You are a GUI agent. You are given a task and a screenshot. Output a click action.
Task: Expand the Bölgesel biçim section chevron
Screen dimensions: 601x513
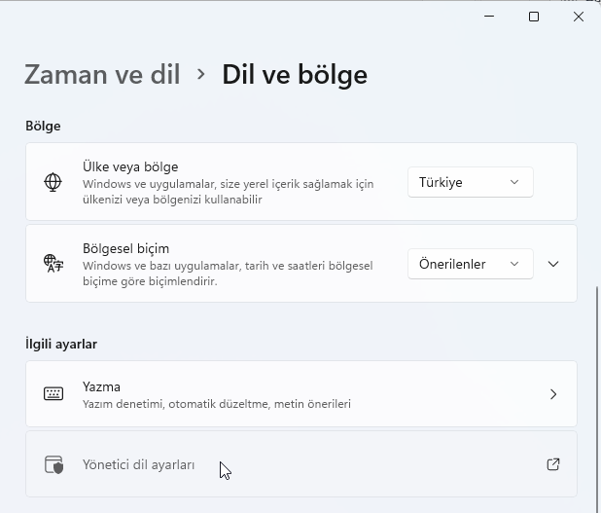point(553,264)
